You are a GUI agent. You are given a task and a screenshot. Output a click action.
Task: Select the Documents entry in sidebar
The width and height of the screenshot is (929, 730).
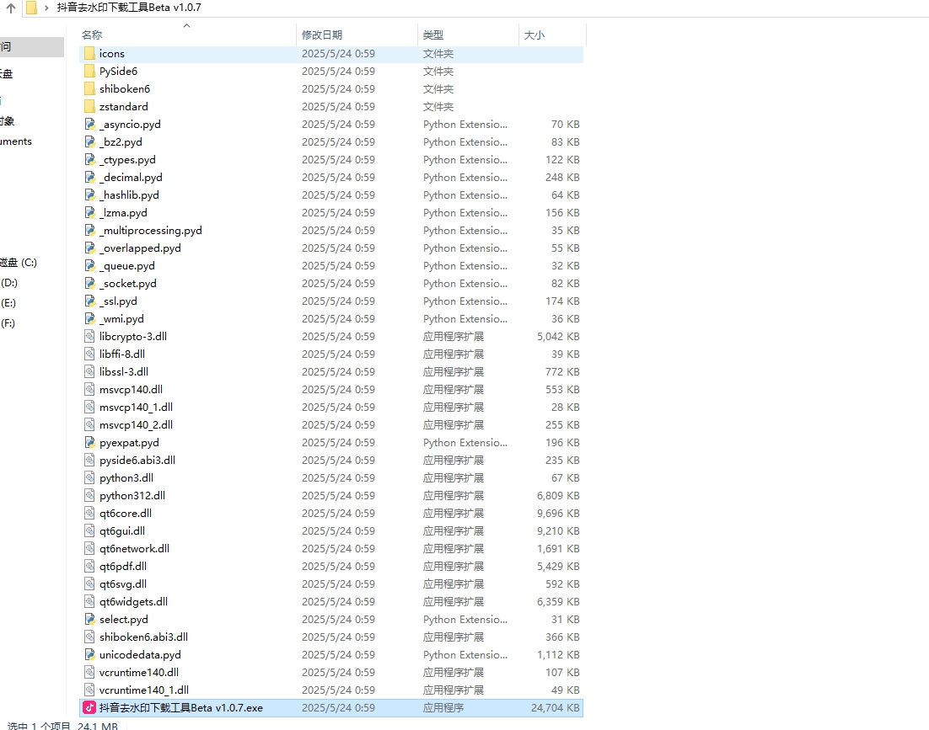(16, 141)
